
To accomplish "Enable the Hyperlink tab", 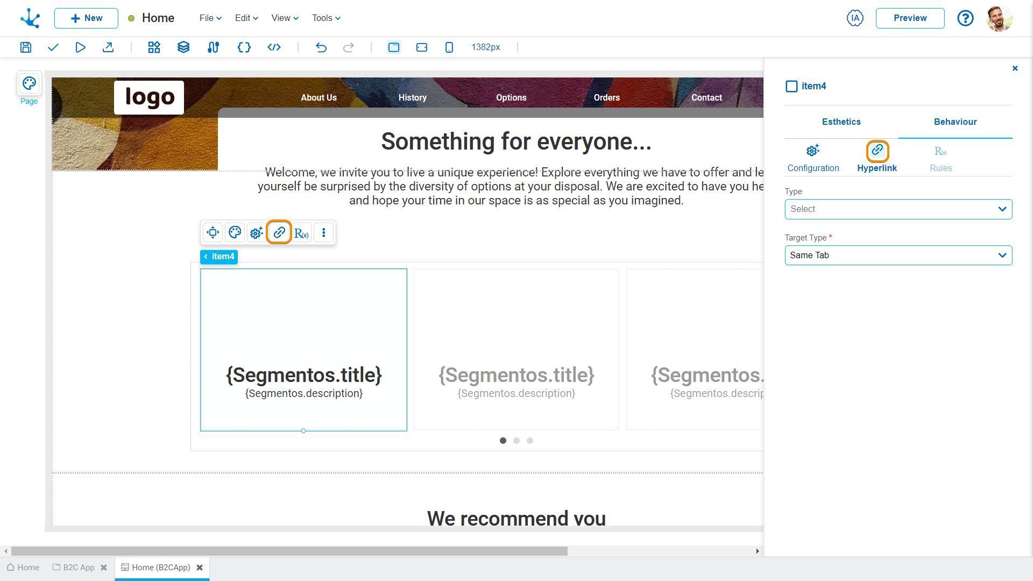I will 878,156.
